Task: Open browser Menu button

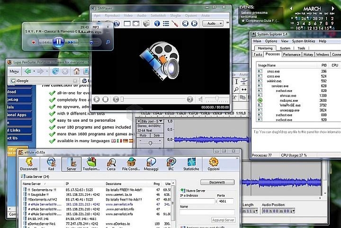Action: pos(14,71)
